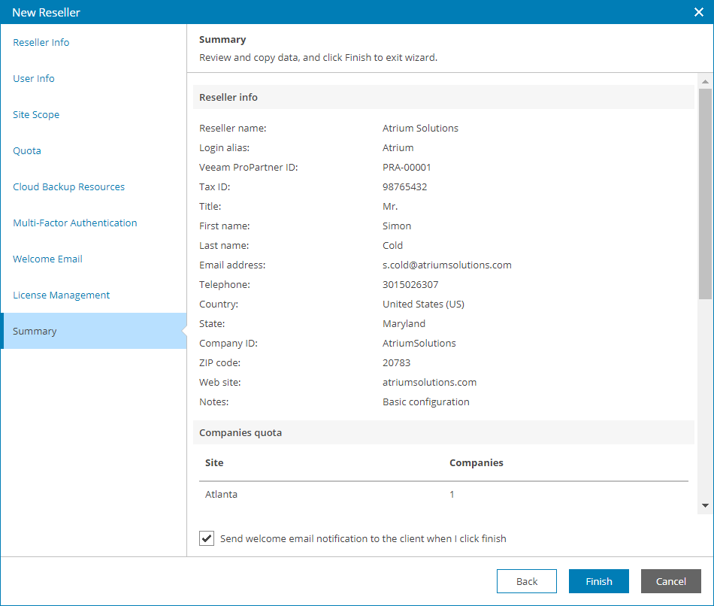Click the Atlanta site row

443,495
